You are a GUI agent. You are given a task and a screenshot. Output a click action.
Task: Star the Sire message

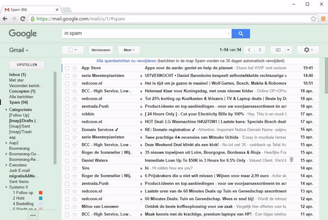[74, 168]
